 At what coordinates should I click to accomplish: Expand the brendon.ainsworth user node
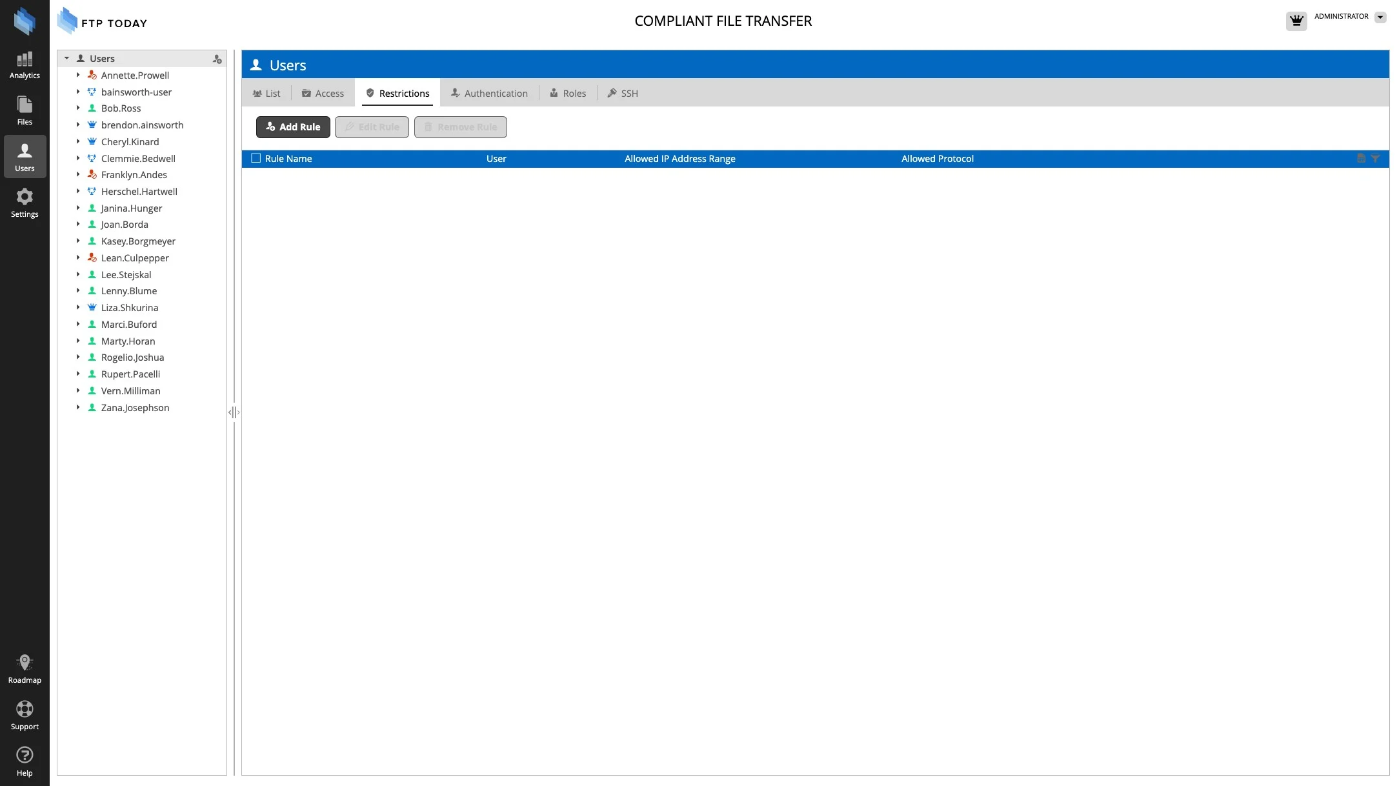pos(78,125)
